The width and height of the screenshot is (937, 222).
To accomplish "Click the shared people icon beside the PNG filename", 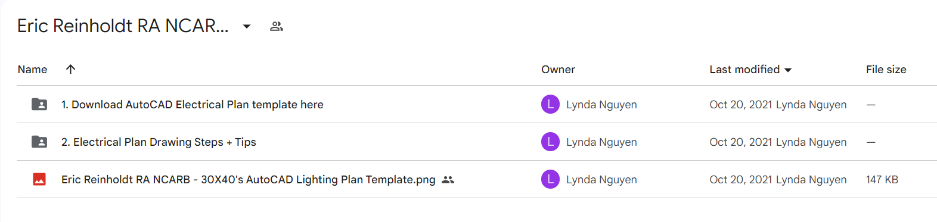I will [448, 180].
